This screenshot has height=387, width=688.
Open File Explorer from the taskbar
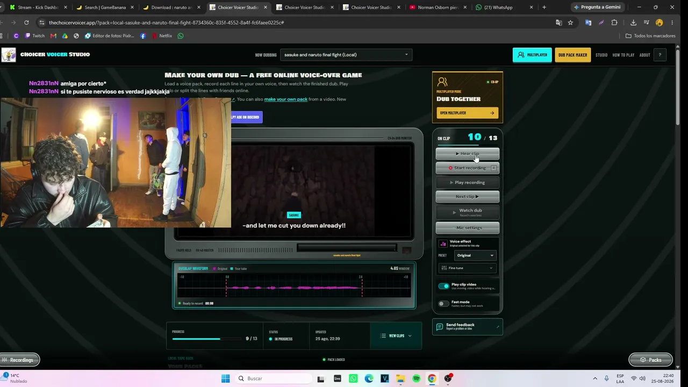(400, 378)
